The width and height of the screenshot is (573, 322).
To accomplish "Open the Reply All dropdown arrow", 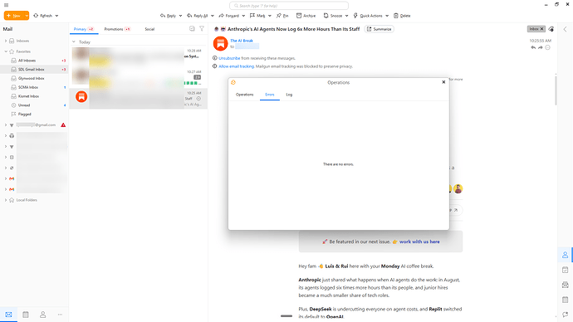I will (x=213, y=16).
